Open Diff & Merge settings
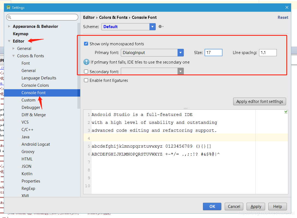Viewport: 297px width, 218px height. [x=34, y=115]
